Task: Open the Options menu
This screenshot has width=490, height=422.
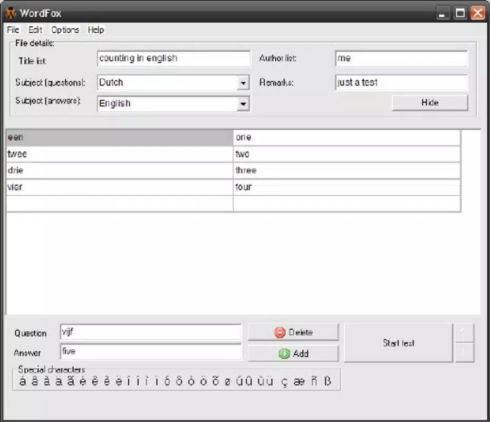Action: 65,30
